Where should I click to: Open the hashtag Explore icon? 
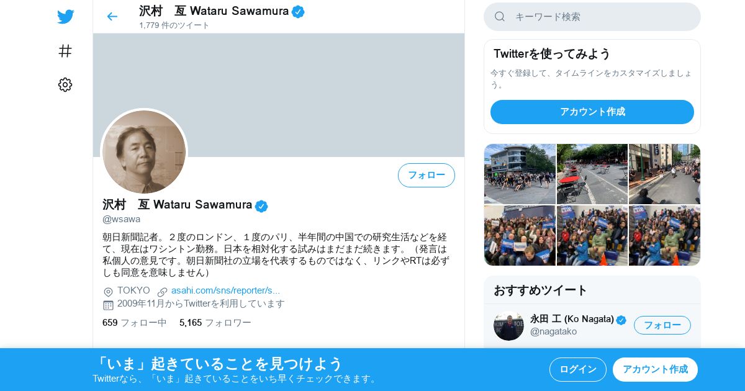click(x=65, y=51)
